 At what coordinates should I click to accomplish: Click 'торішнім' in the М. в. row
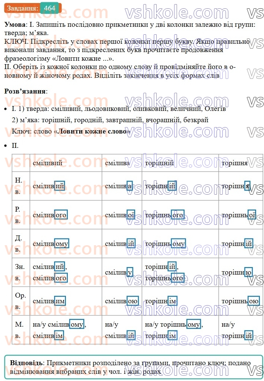161,336
